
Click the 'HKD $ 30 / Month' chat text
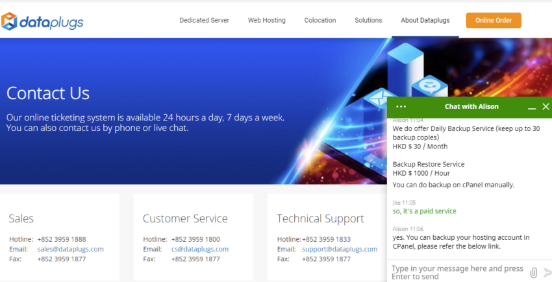click(420, 147)
